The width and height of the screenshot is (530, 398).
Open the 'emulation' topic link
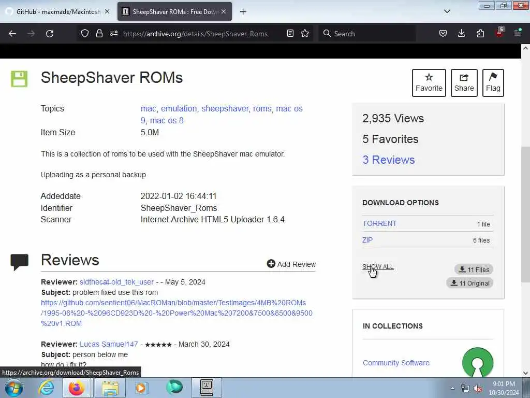point(179,109)
